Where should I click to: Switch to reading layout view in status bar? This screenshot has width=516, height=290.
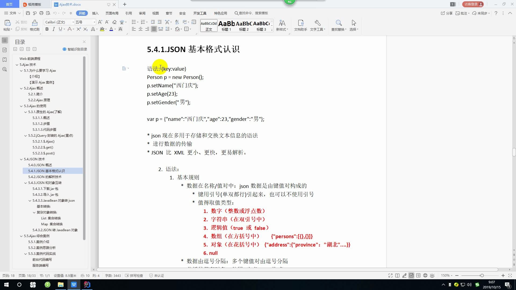[x=397, y=275]
